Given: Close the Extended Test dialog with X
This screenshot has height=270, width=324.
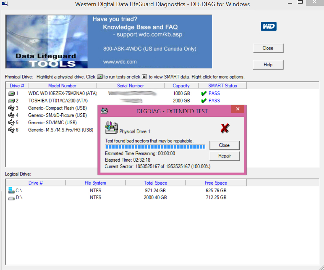Looking at the screenshot, I should click(237, 109).
